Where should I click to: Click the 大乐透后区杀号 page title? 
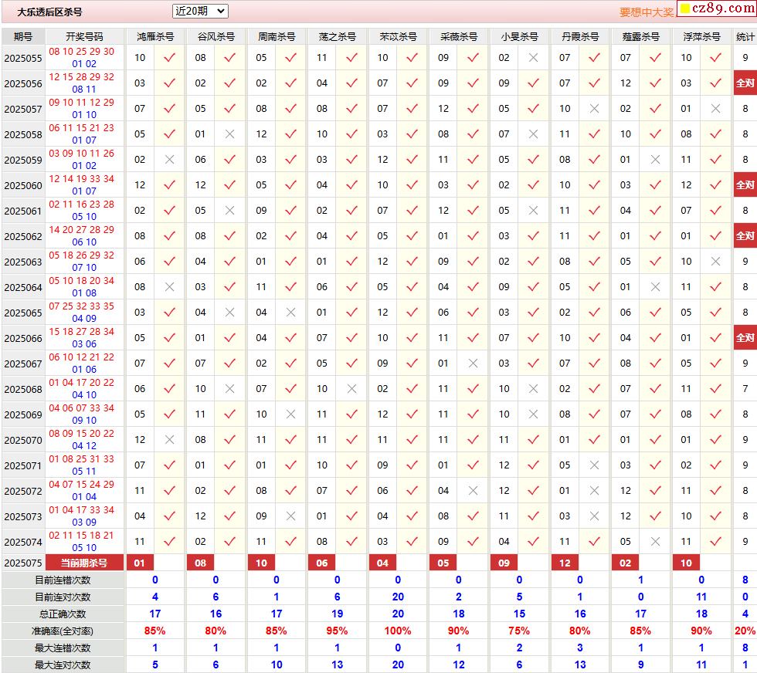49,12
